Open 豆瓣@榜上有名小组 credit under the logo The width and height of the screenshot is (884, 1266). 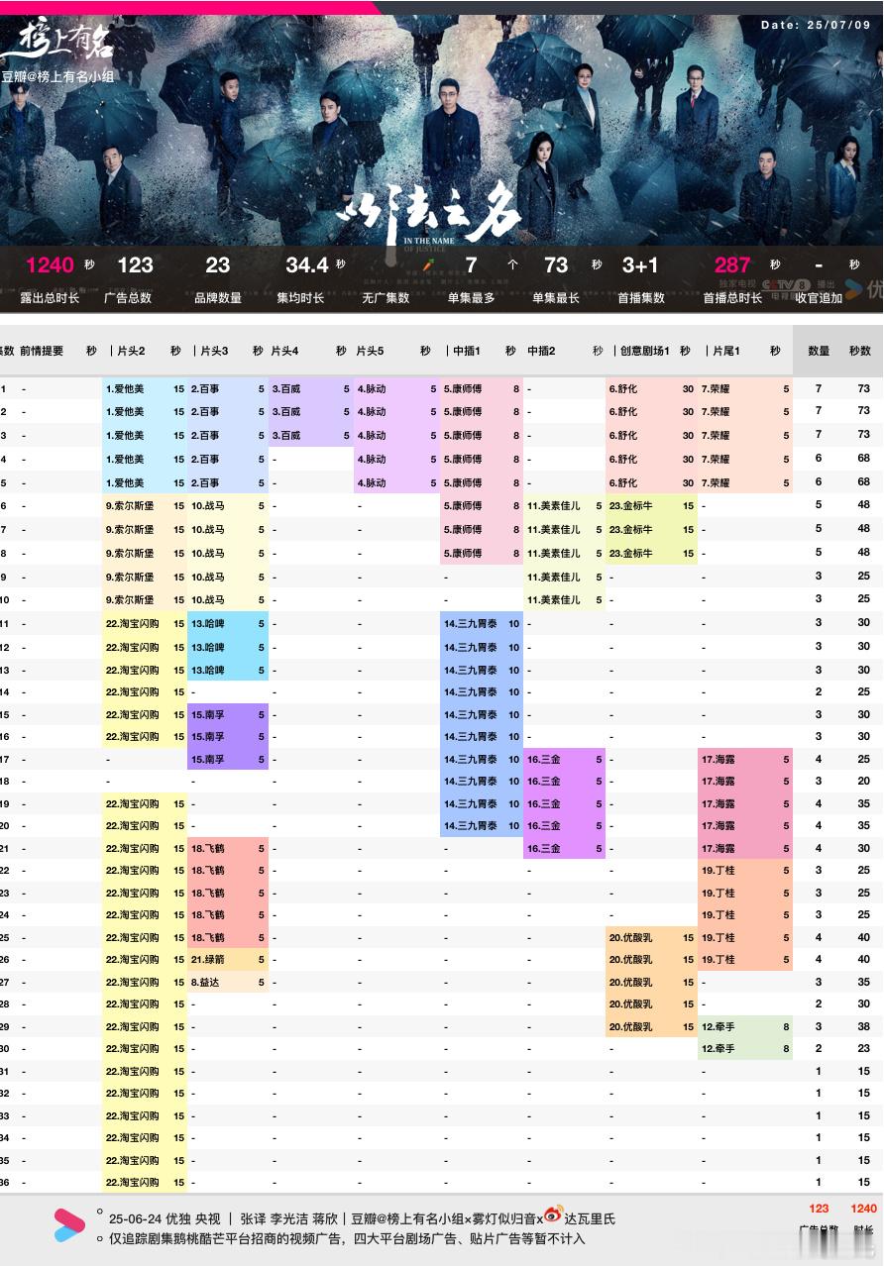click(x=58, y=75)
